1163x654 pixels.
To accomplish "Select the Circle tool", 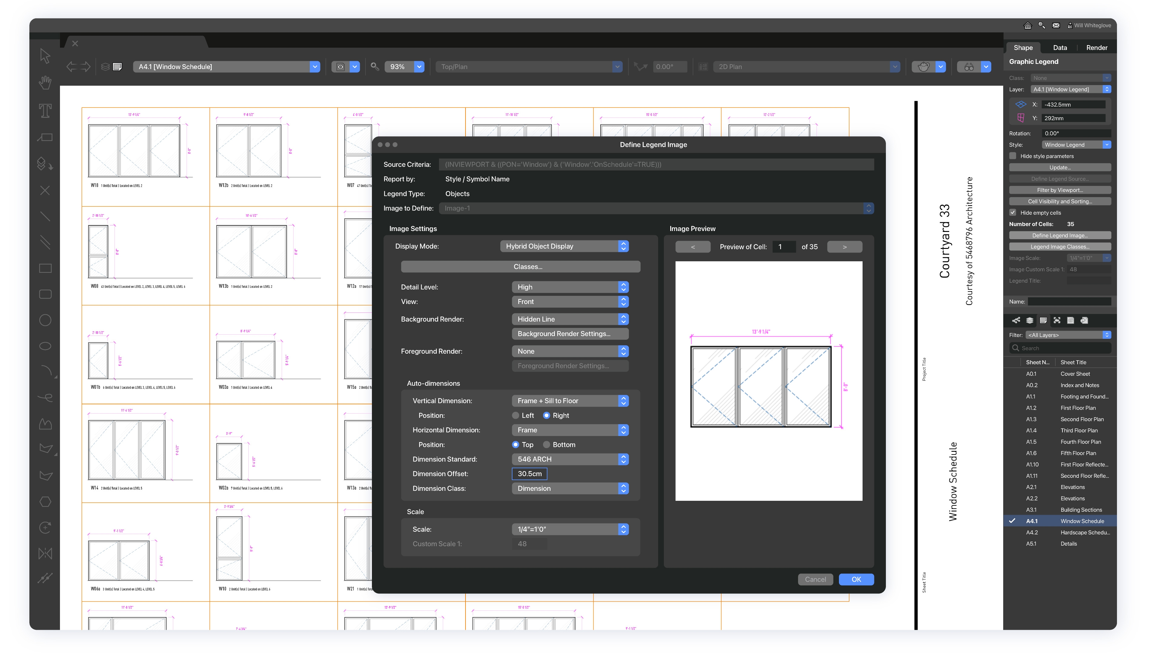I will point(45,320).
